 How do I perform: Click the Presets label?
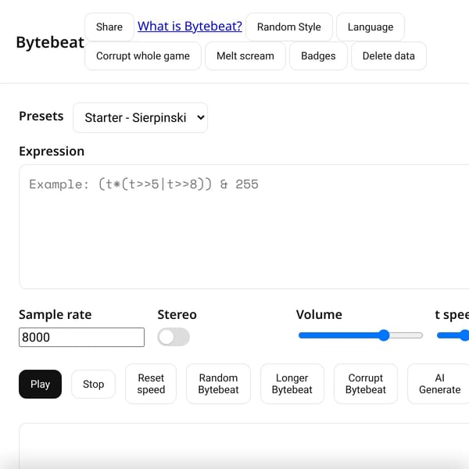click(x=41, y=116)
